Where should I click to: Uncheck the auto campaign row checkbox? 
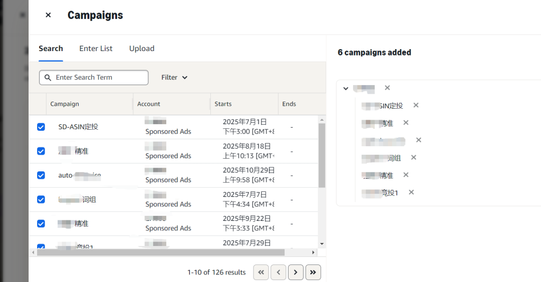pos(41,175)
